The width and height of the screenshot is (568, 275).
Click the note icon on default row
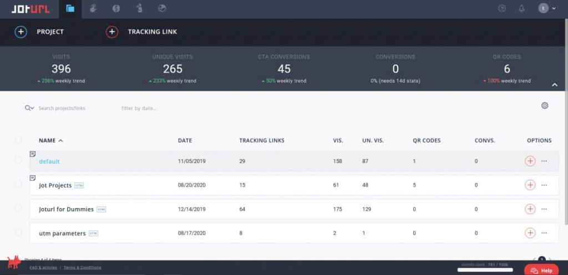[x=33, y=154]
